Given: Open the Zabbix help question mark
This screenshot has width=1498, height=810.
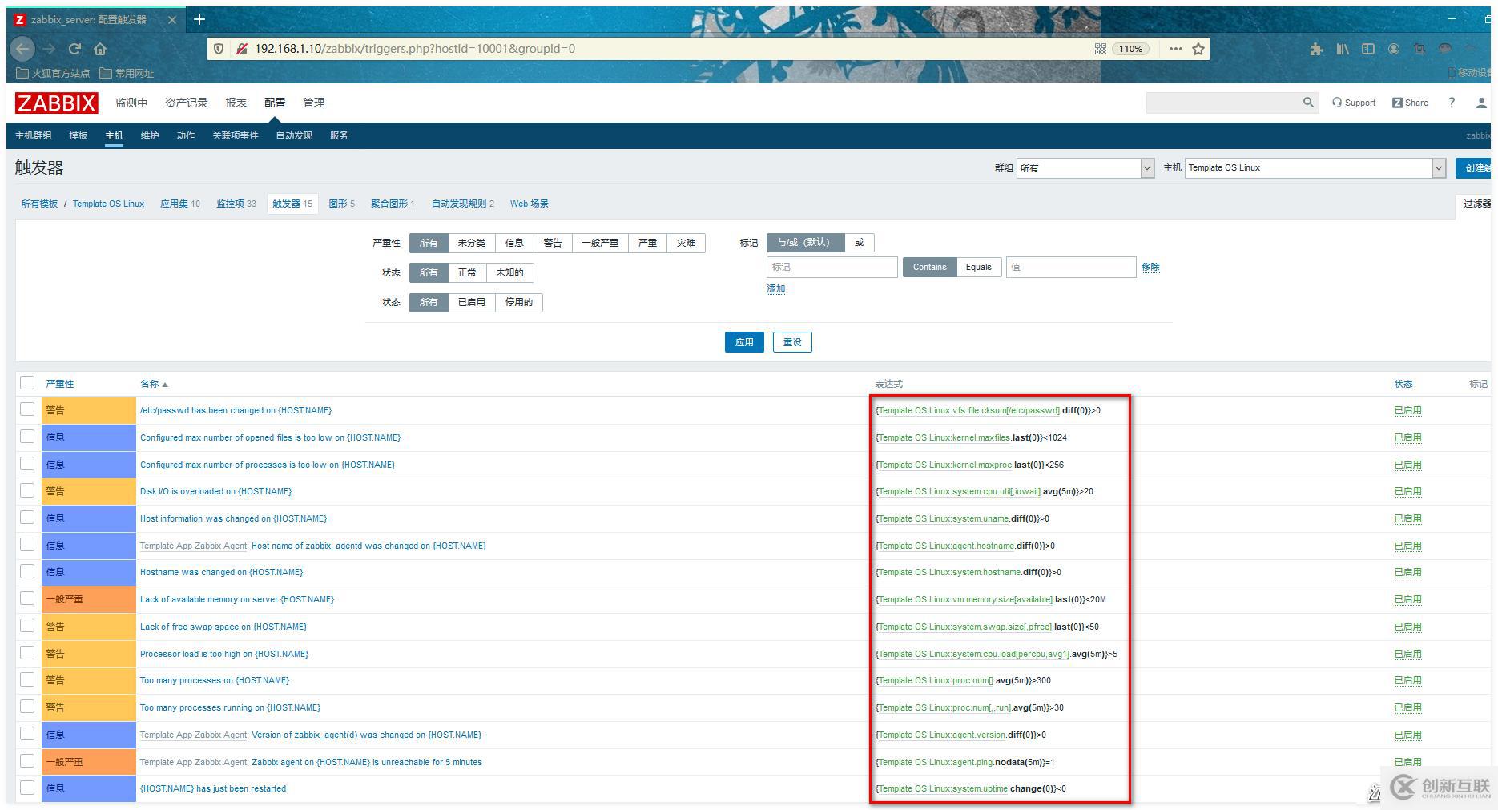Looking at the screenshot, I should click(x=1452, y=103).
